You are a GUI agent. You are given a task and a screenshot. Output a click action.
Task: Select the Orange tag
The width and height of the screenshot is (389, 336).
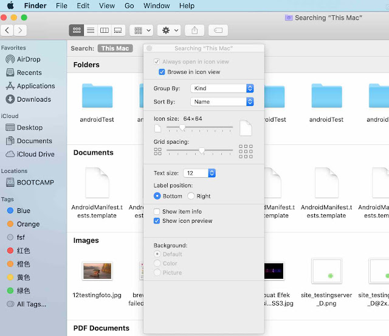[23, 224]
